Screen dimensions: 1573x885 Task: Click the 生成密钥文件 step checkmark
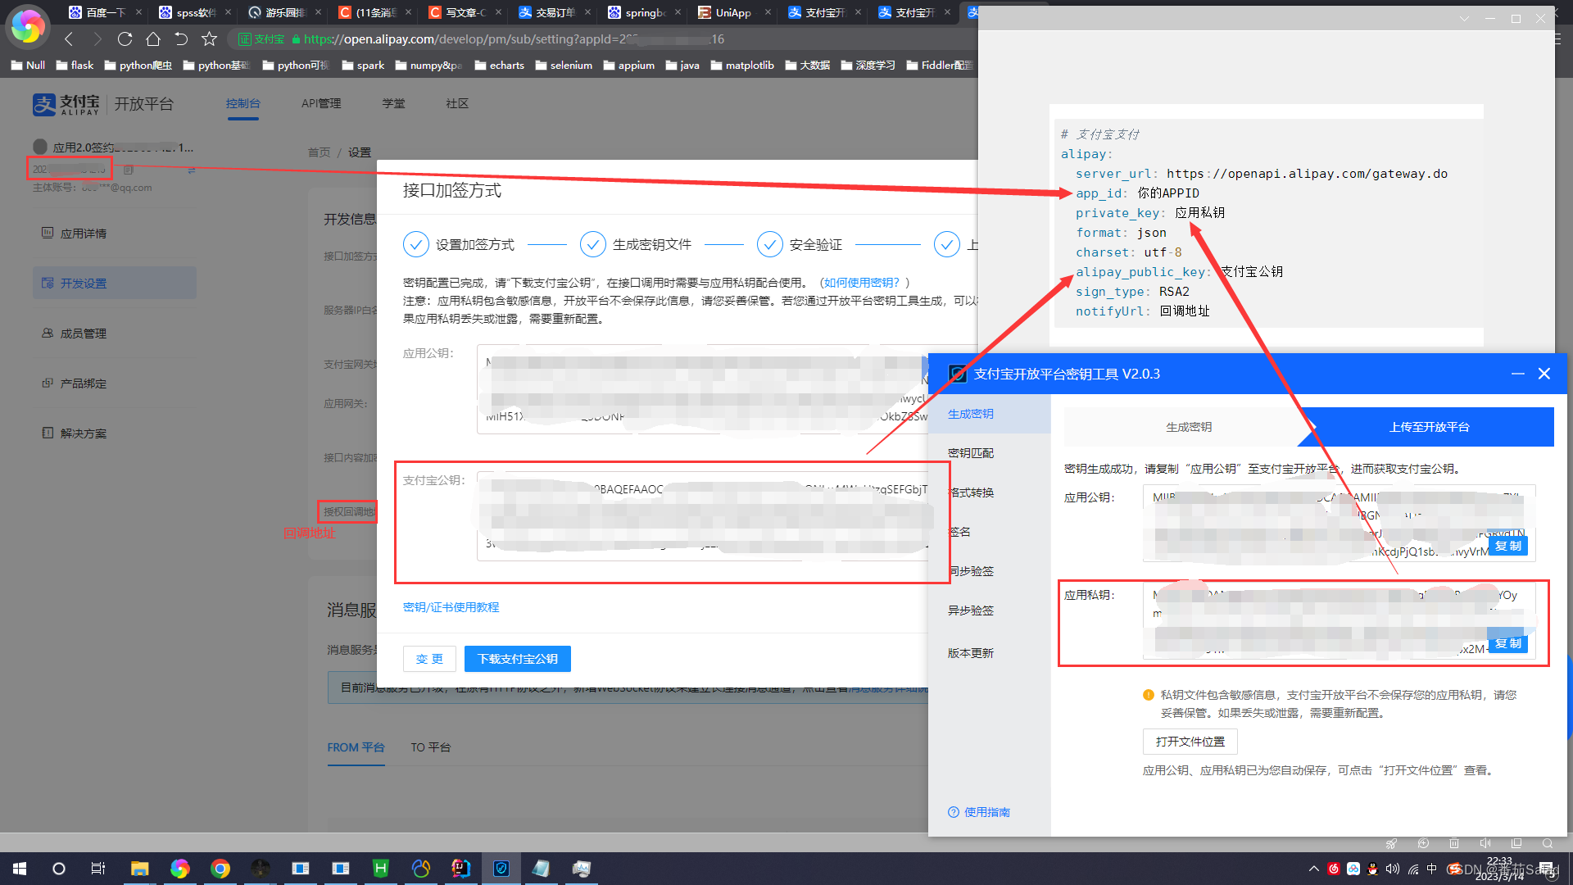point(593,244)
